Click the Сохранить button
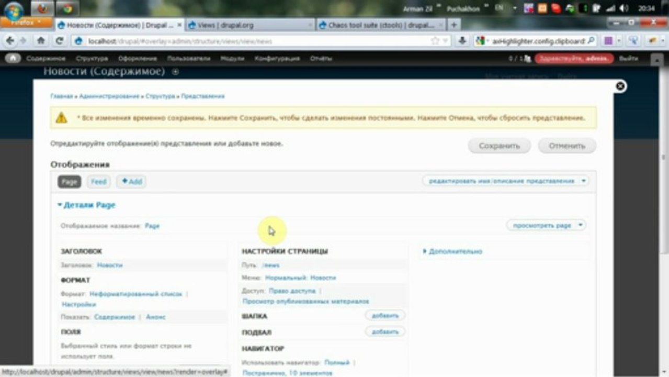The image size is (669, 377). click(x=499, y=146)
